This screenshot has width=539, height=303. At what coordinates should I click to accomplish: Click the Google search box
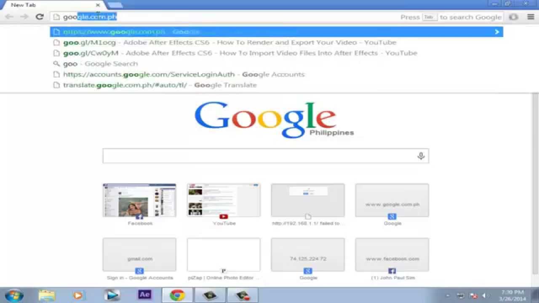266,156
